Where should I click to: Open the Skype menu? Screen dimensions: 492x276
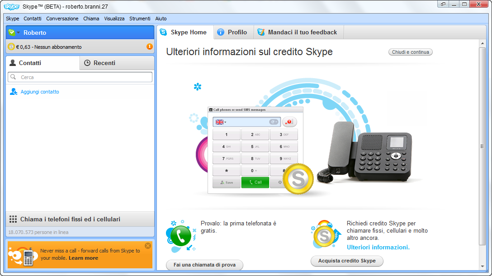(13, 19)
